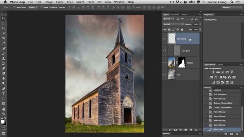Select the Hand tool
Screen dimensions: 244x137
point(3,109)
